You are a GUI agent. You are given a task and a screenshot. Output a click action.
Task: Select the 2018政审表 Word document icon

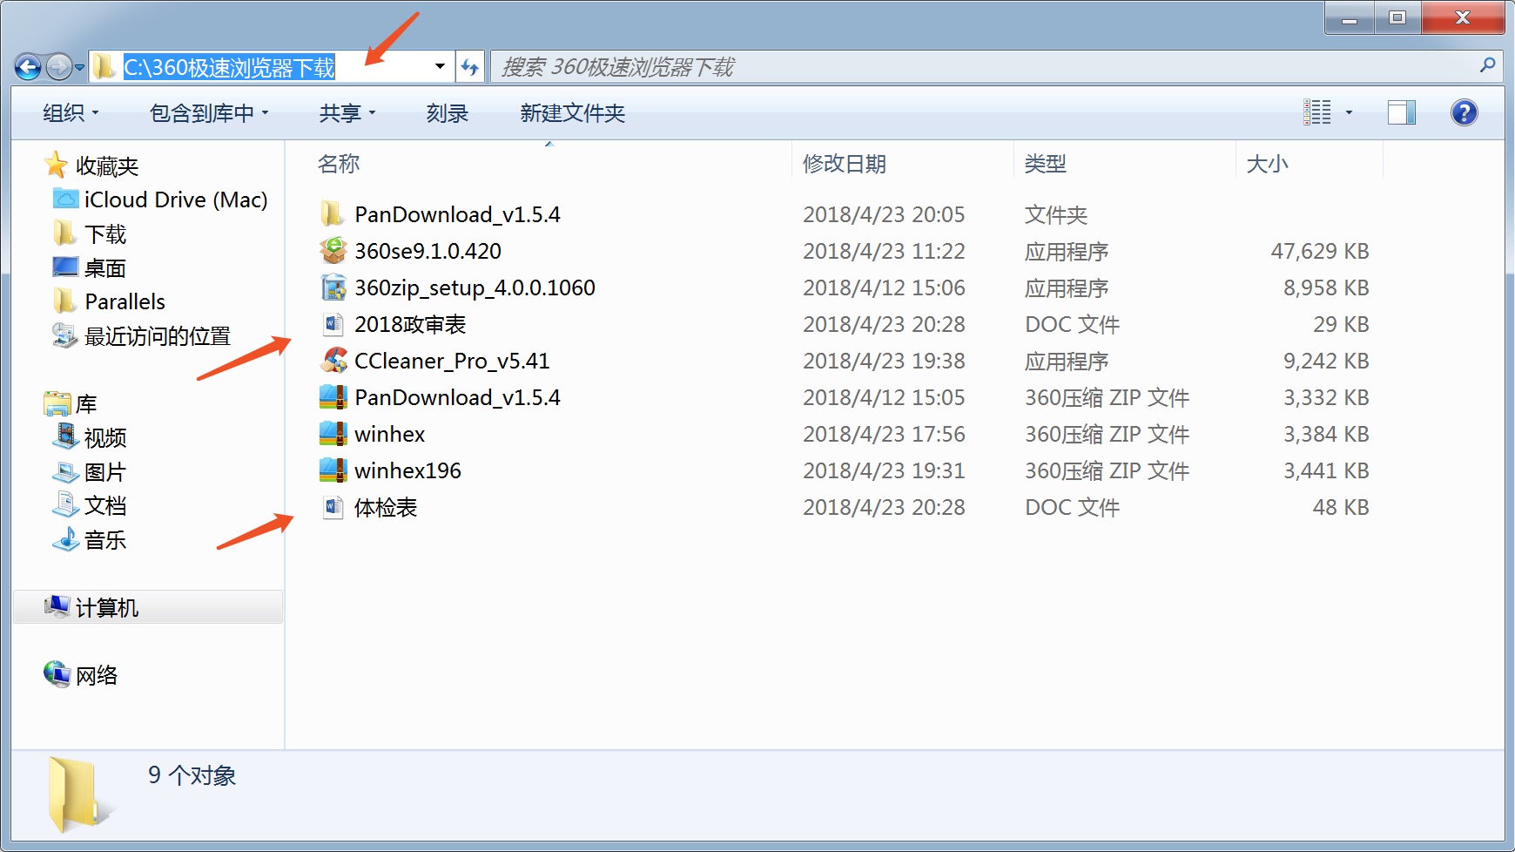(333, 324)
